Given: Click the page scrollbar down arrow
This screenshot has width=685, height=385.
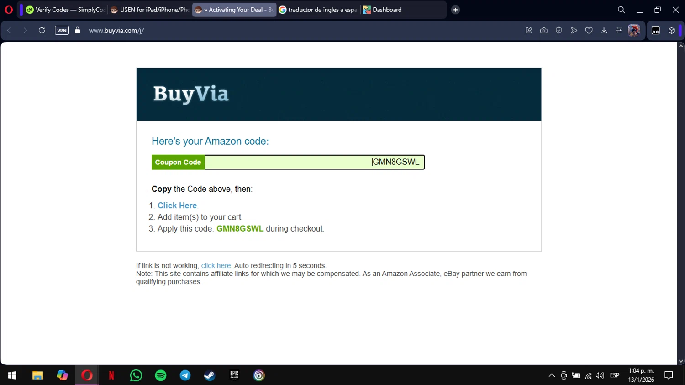Looking at the screenshot, I should coord(681,361).
